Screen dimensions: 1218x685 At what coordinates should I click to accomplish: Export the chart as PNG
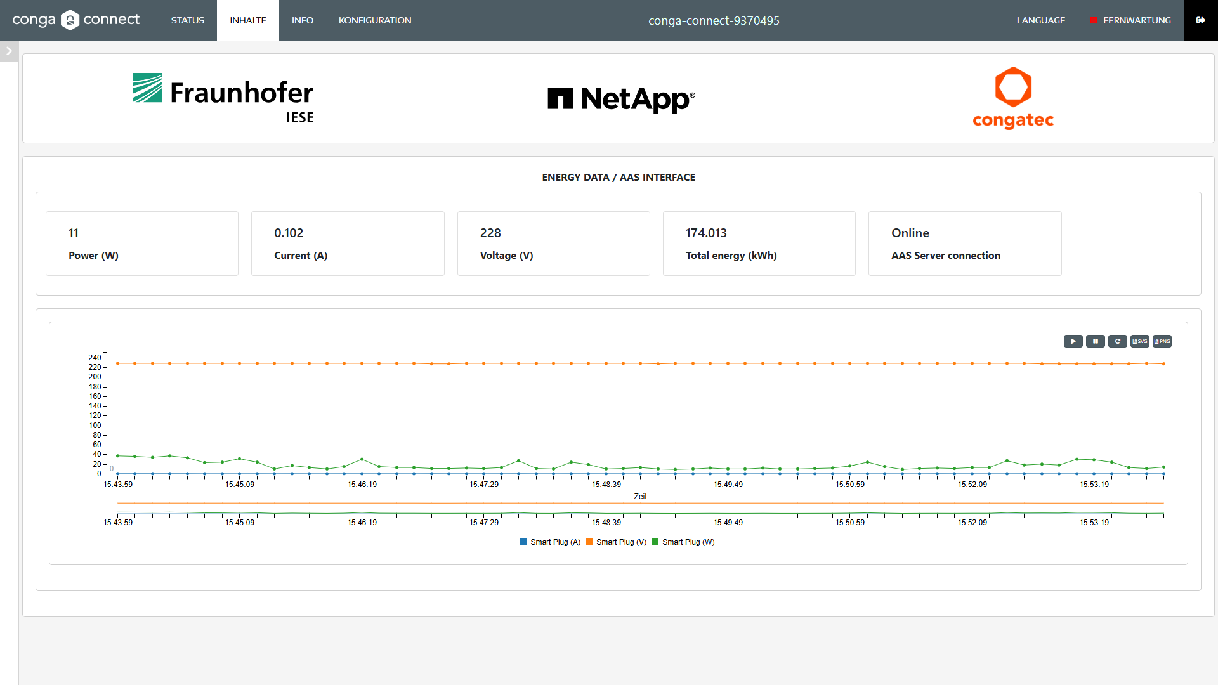point(1162,341)
